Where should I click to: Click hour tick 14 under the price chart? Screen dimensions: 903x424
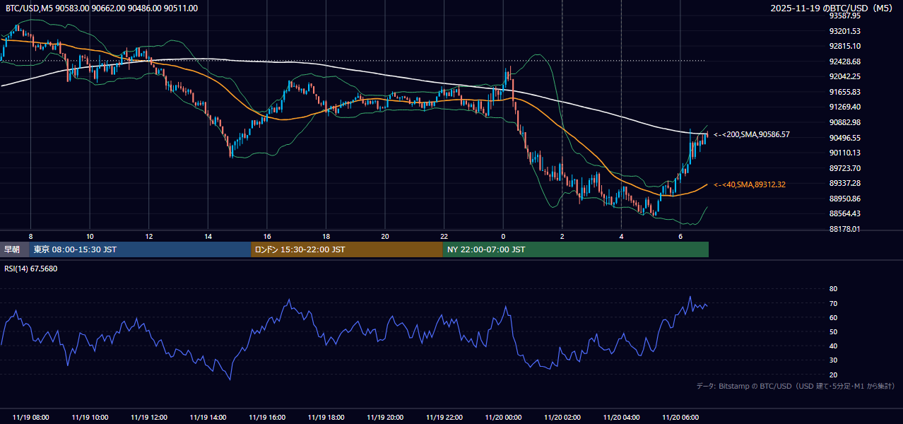[208, 236]
